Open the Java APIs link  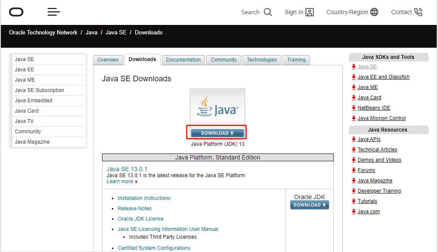[369, 139]
